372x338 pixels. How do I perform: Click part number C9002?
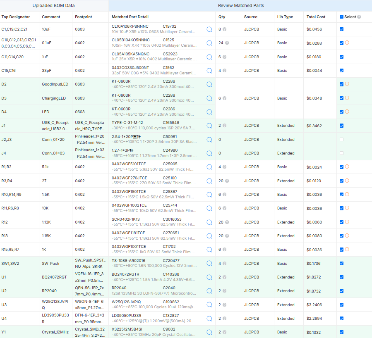tap(169, 329)
